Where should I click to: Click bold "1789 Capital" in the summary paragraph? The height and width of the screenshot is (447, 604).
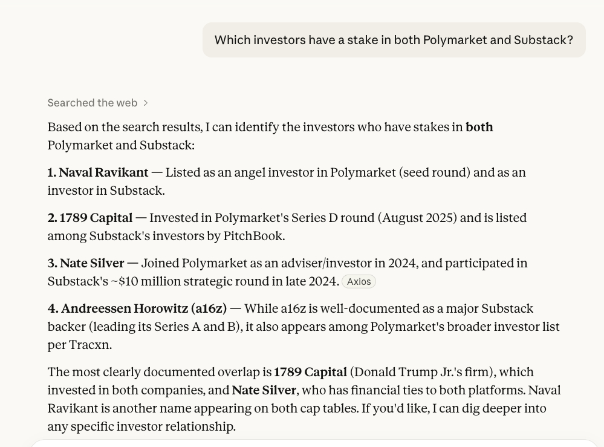point(311,373)
